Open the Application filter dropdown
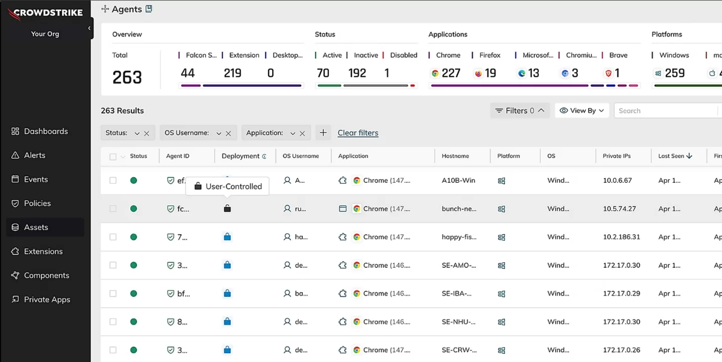The image size is (722, 362). [x=293, y=133]
